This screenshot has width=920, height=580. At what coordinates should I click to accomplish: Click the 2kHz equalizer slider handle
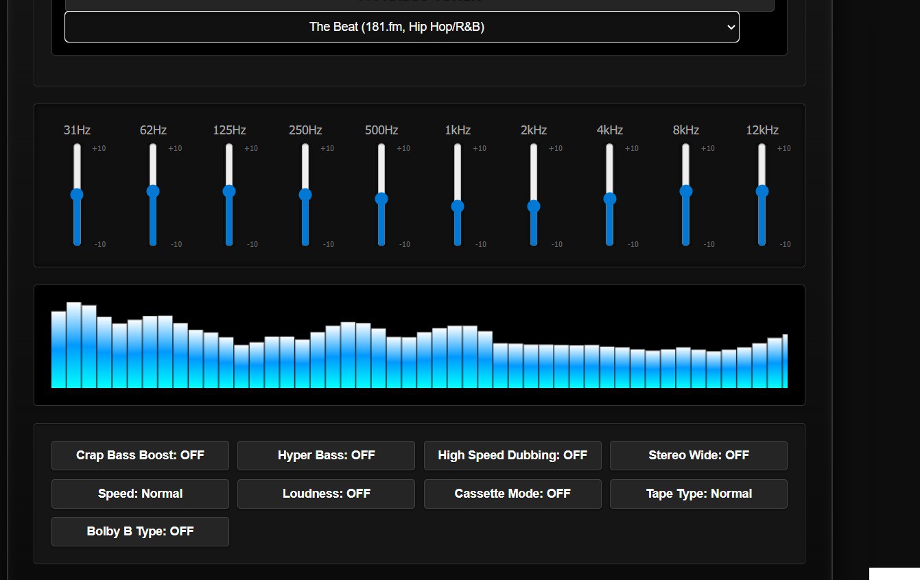coord(534,206)
